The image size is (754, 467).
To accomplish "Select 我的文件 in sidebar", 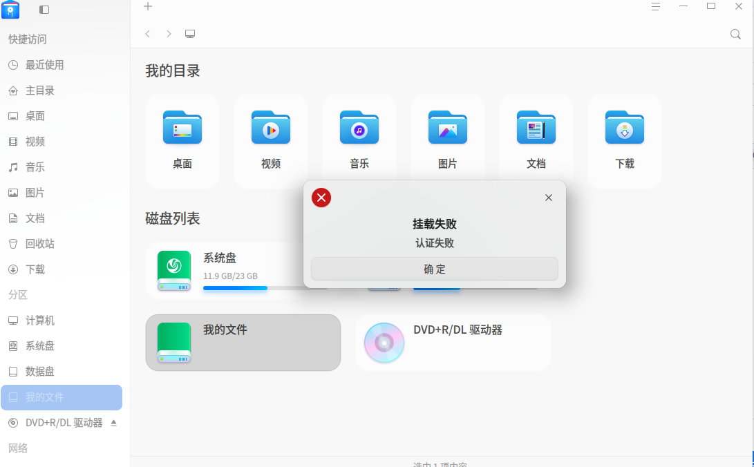I will 62,397.
